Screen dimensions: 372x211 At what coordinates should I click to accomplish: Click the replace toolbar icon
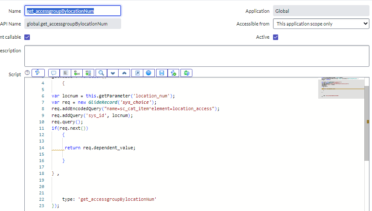[77, 73]
